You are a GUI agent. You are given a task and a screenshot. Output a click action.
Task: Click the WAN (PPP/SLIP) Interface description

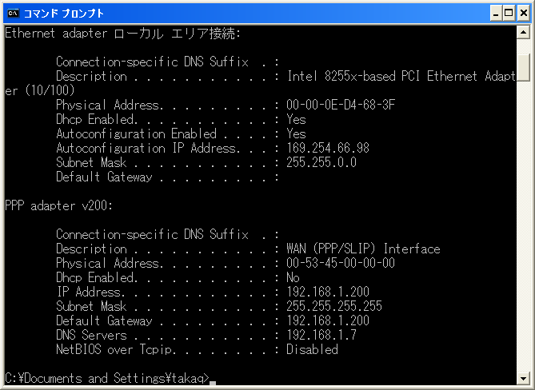[x=363, y=249]
